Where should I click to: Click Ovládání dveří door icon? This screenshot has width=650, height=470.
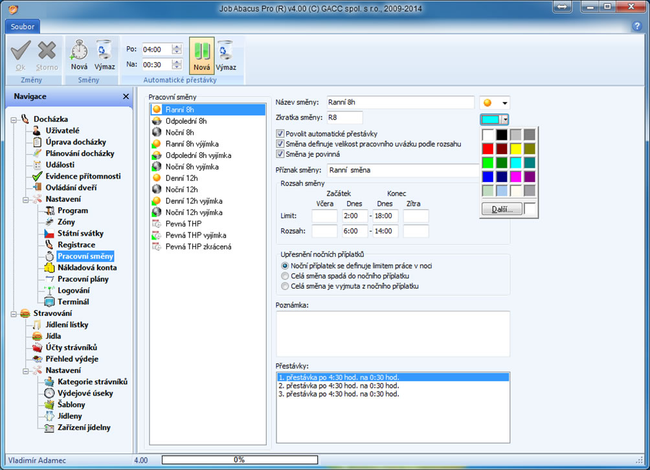[37, 188]
